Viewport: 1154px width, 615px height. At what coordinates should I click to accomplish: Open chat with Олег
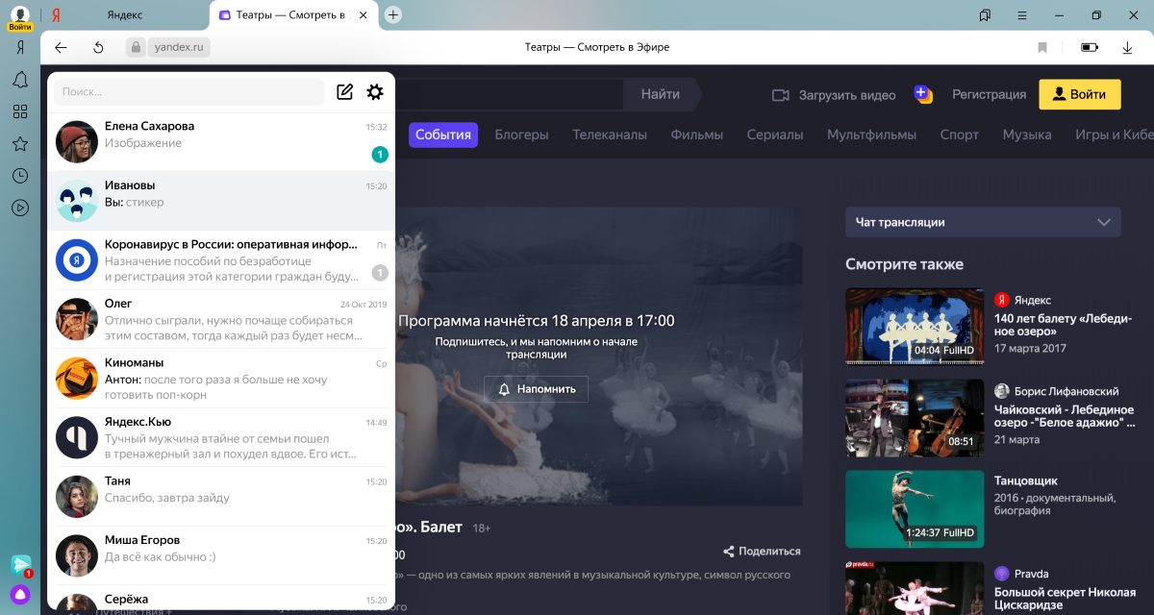pyautogui.click(x=221, y=319)
